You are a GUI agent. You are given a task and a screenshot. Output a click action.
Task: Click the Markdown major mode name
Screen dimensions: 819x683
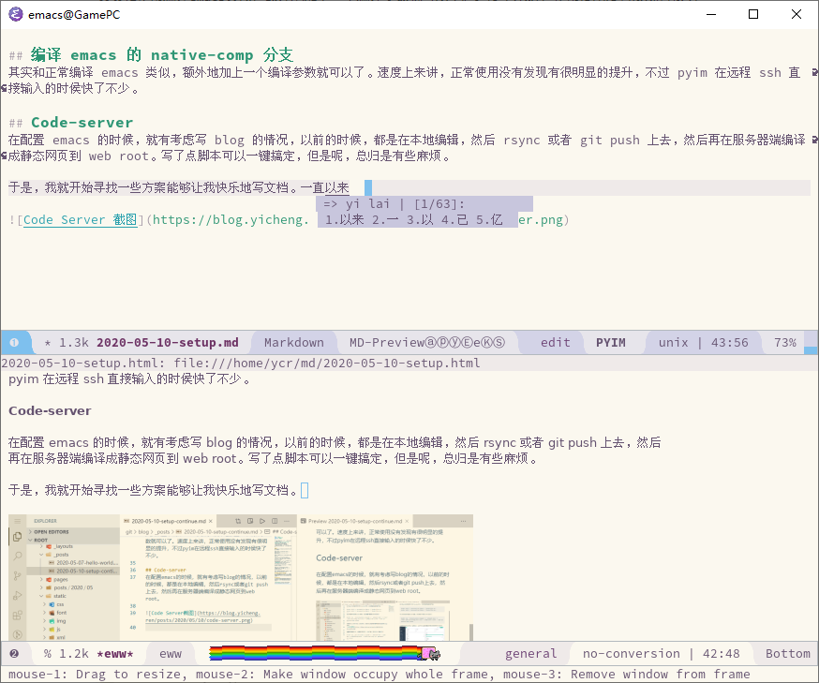[x=293, y=342]
